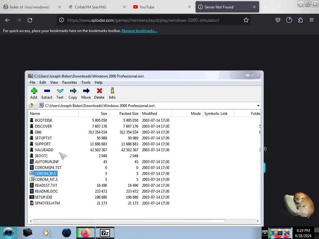Click the Info toolbar icon
Viewport: 319px width, 239px height.
click(x=112, y=93)
